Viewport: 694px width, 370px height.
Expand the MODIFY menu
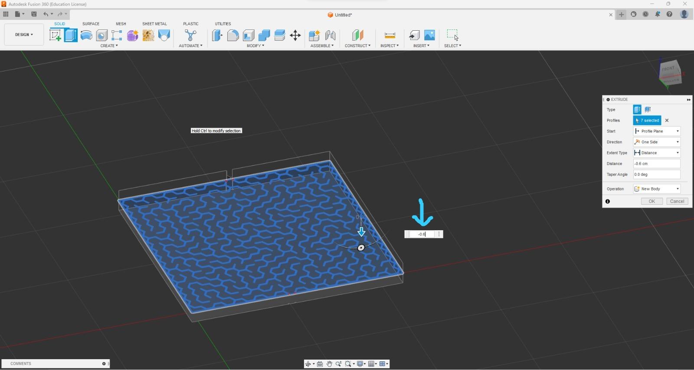255,45
